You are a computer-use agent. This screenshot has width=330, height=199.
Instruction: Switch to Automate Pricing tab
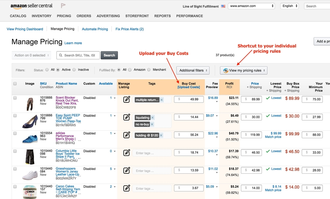pos(95,29)
